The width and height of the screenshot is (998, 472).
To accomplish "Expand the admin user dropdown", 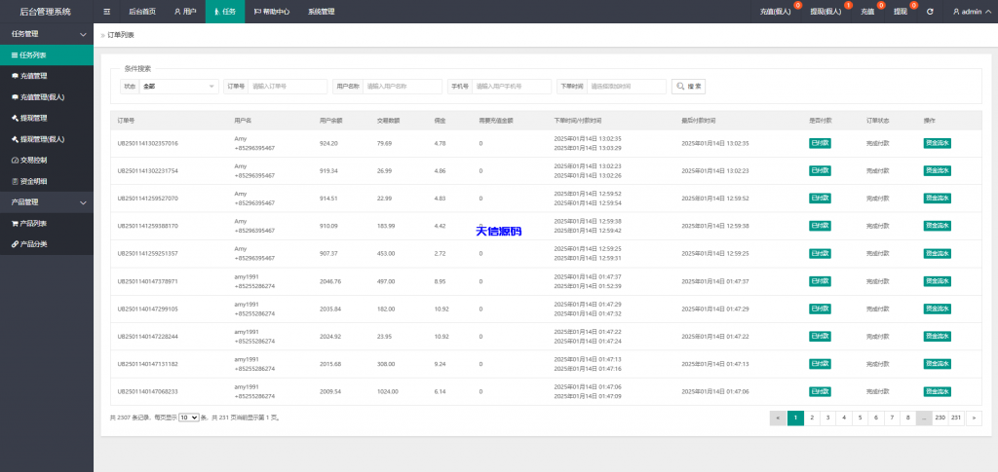I will pyautogui.click(x=971, y=12).
